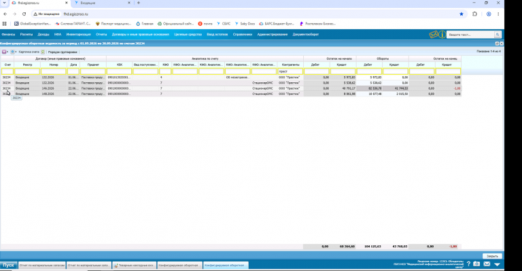Click the browser back arrow

(5, 14)
